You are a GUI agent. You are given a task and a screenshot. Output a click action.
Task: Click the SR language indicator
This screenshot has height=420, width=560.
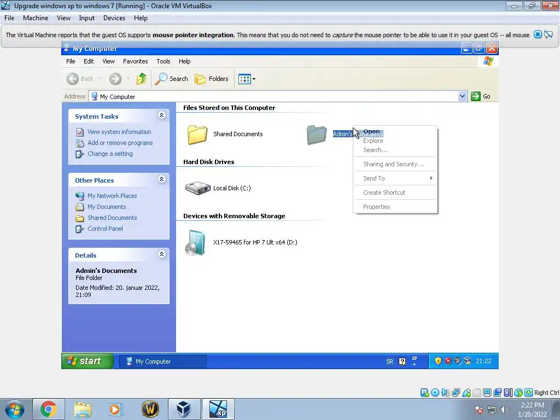pos(389,361)
